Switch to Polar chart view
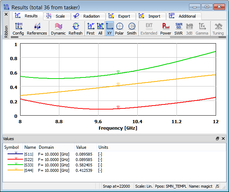229x192 pixels. tap(119, 29)
